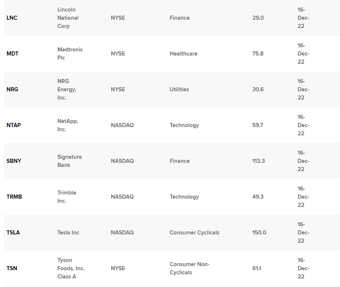Select the Signature Bank company name
Viewport: 340px width, 287px height.
[69, 161]
